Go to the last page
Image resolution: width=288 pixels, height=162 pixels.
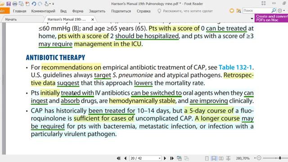pos(172,158)
